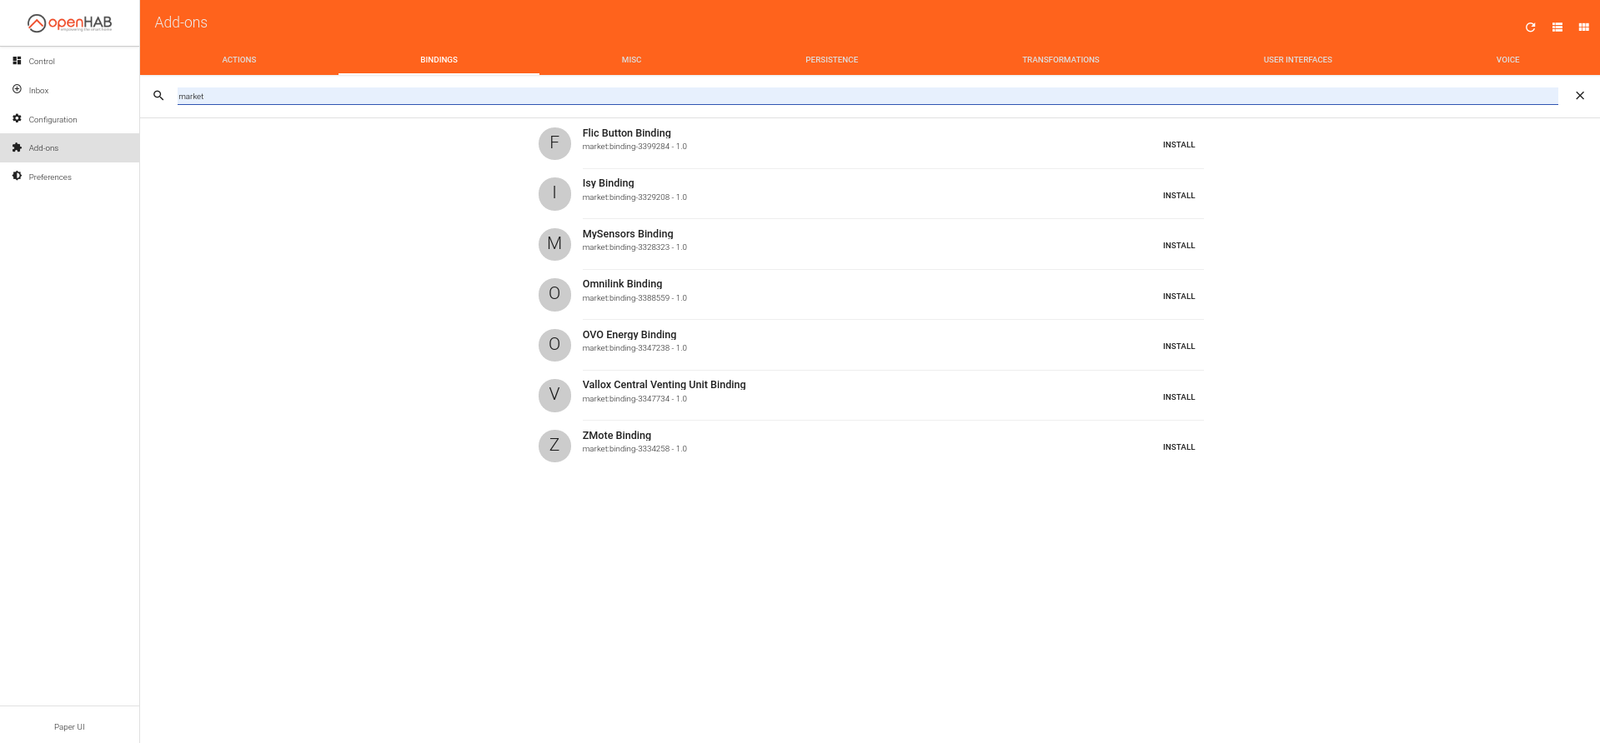Switch to grid view layout

[1583, 27]
